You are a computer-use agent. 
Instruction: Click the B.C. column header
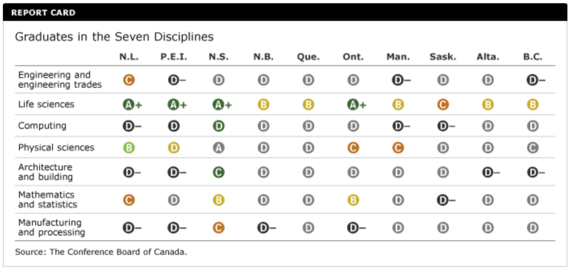[533, 57]
